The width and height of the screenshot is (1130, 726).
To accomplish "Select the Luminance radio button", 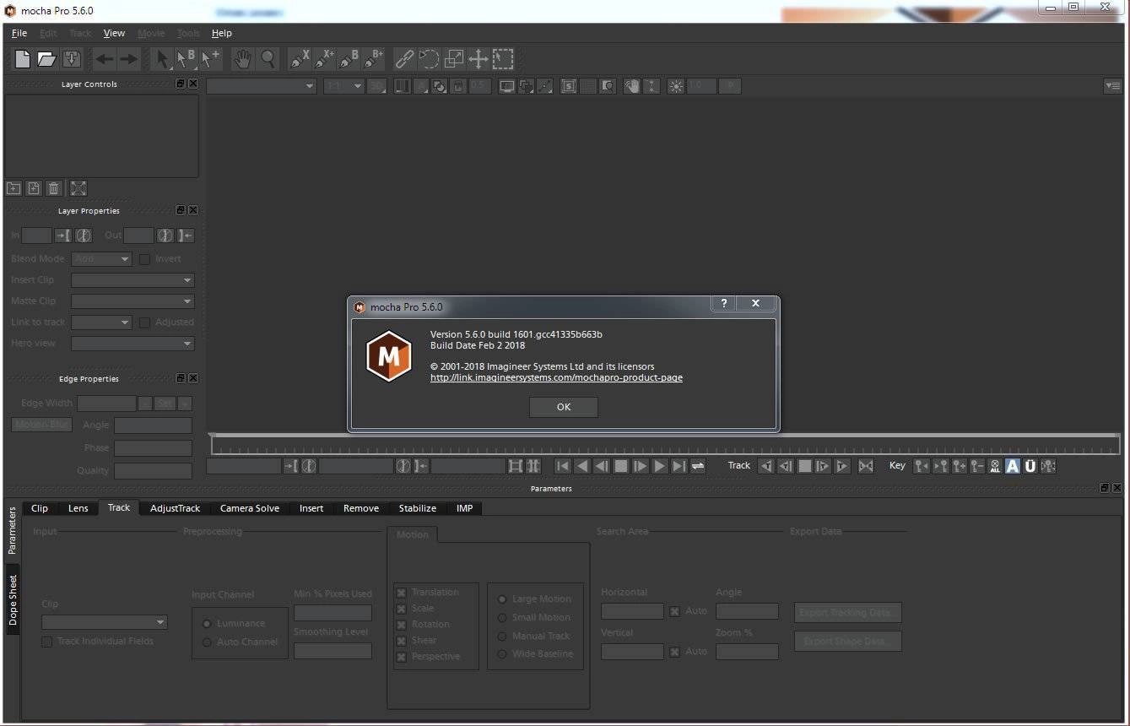I will click(207, 624).
